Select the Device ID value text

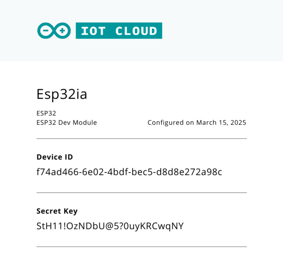(x=129, y=172)
